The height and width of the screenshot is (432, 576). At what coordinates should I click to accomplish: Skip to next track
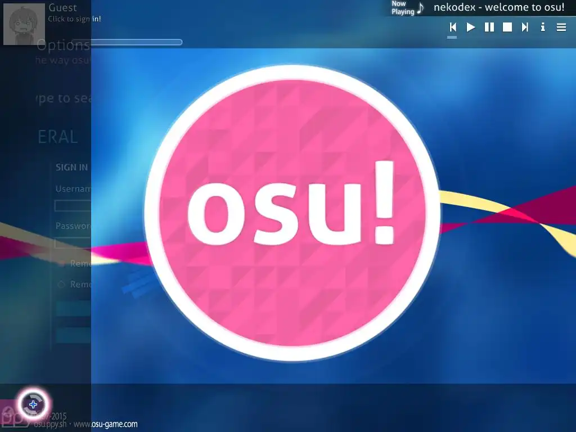(x=525, y=27)
